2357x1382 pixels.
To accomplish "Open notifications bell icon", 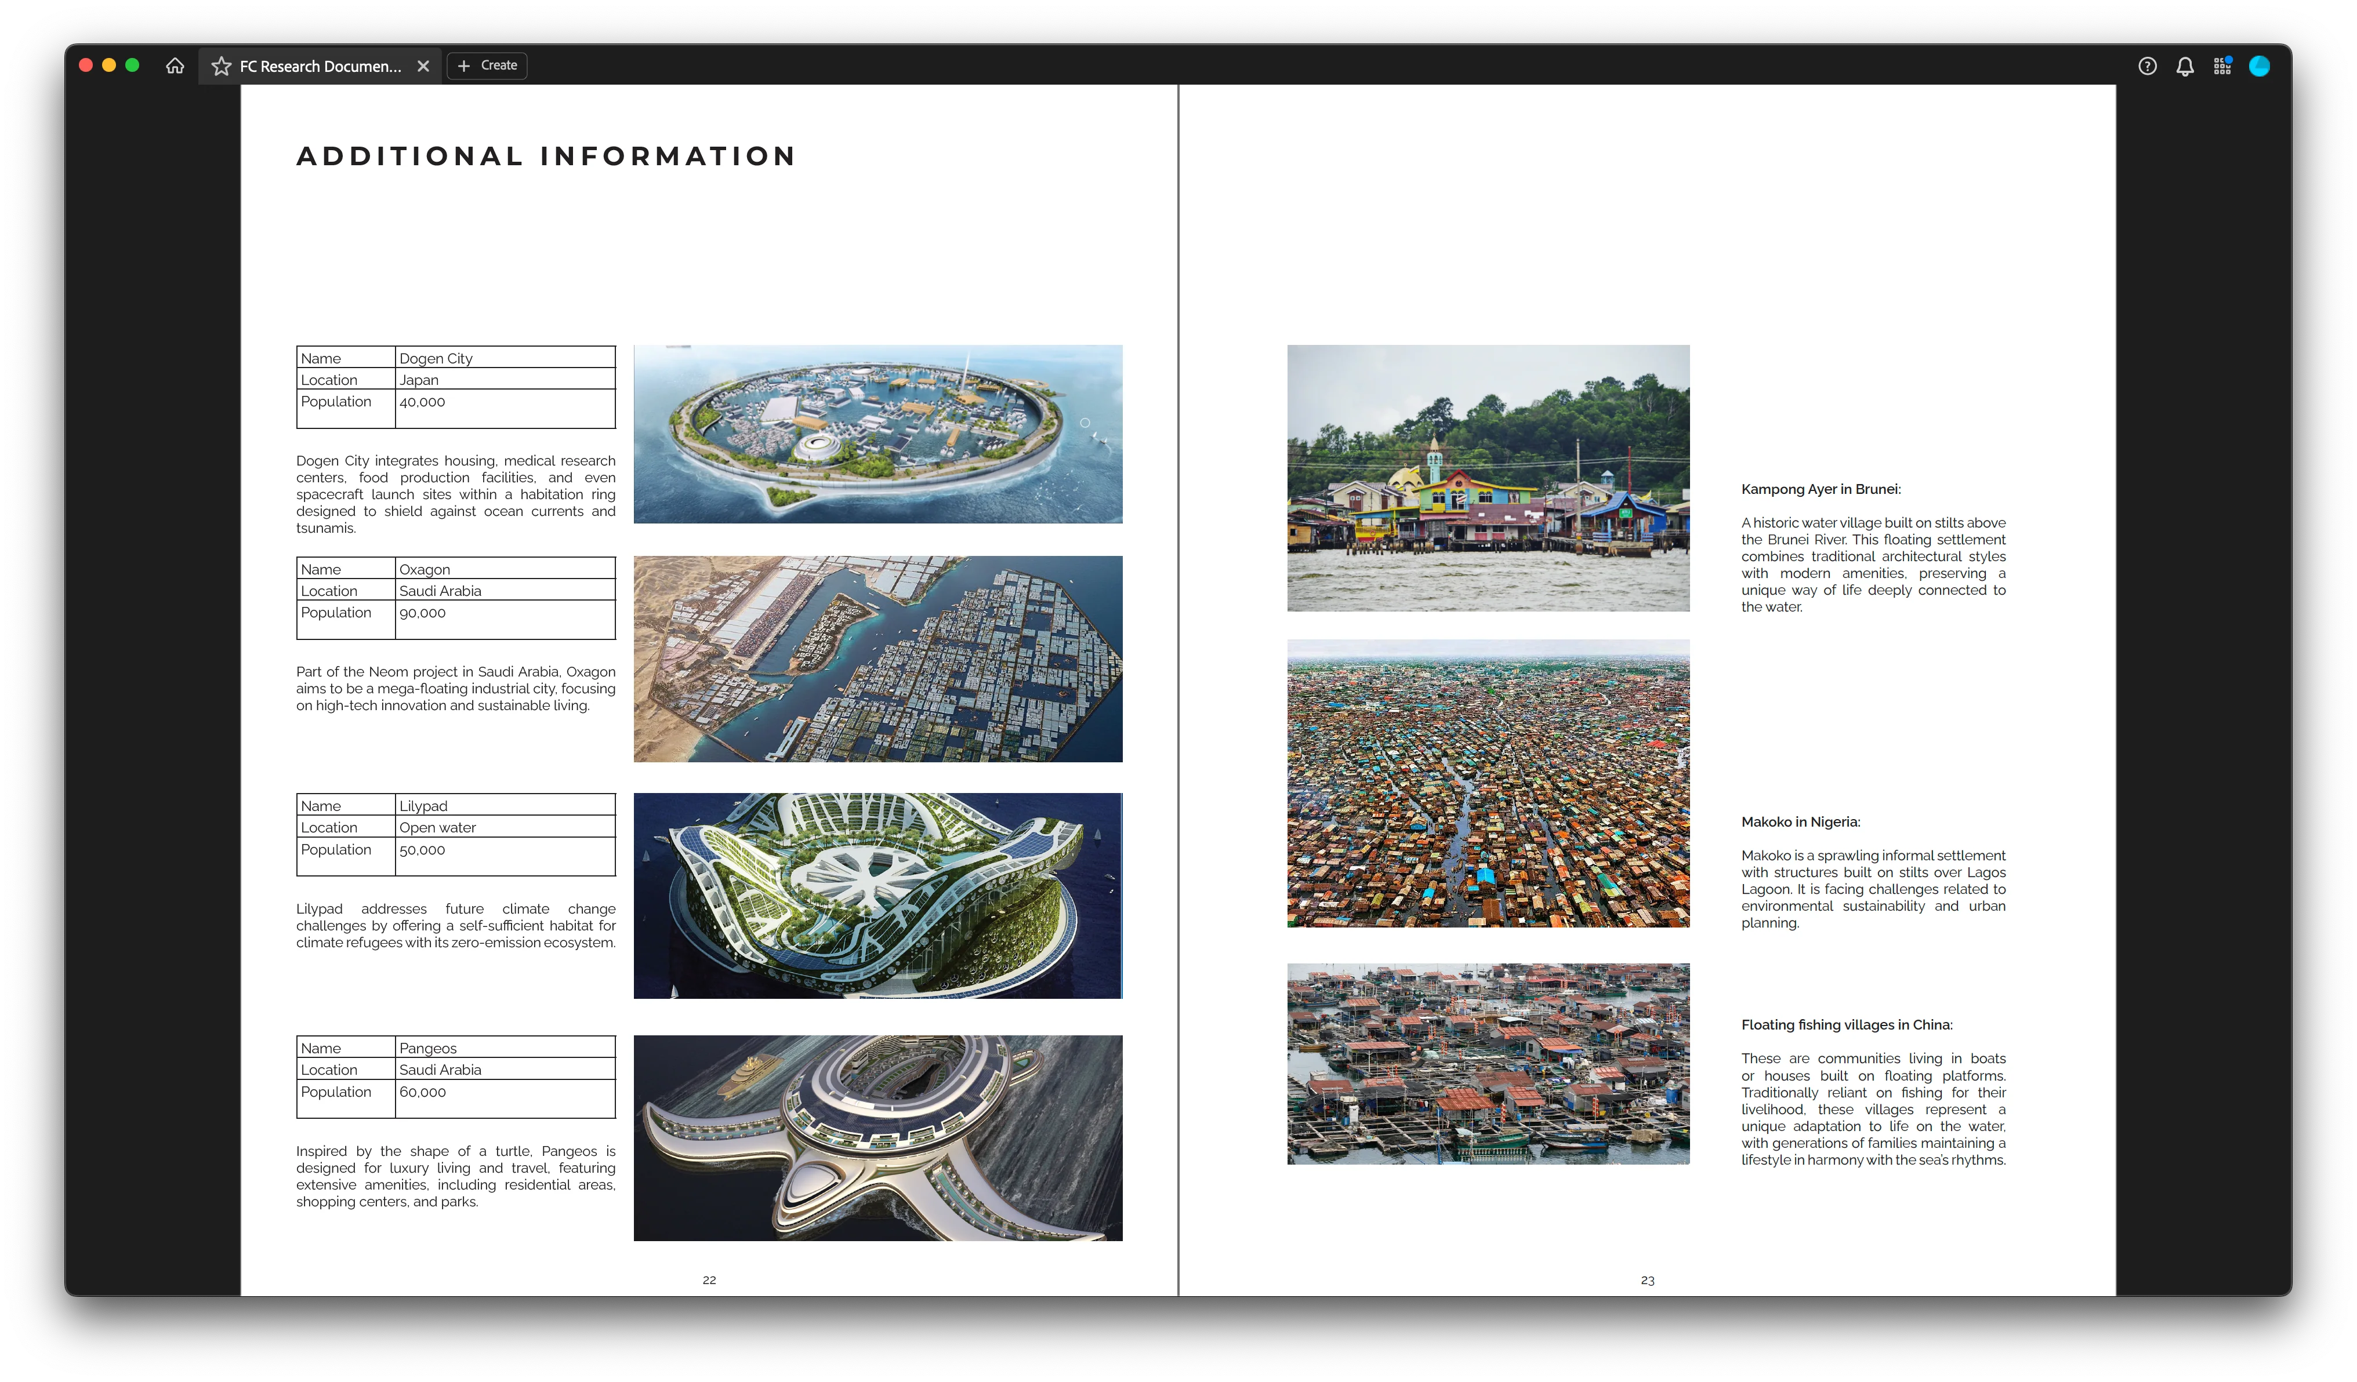I will pos(2185,67).
